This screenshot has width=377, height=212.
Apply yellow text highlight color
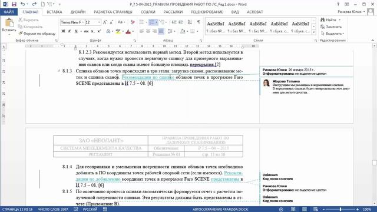pos(118,31)
